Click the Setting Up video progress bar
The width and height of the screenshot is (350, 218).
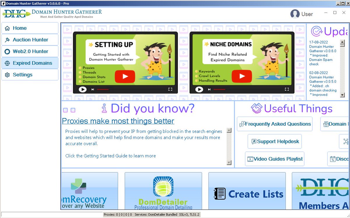point(103,89)
